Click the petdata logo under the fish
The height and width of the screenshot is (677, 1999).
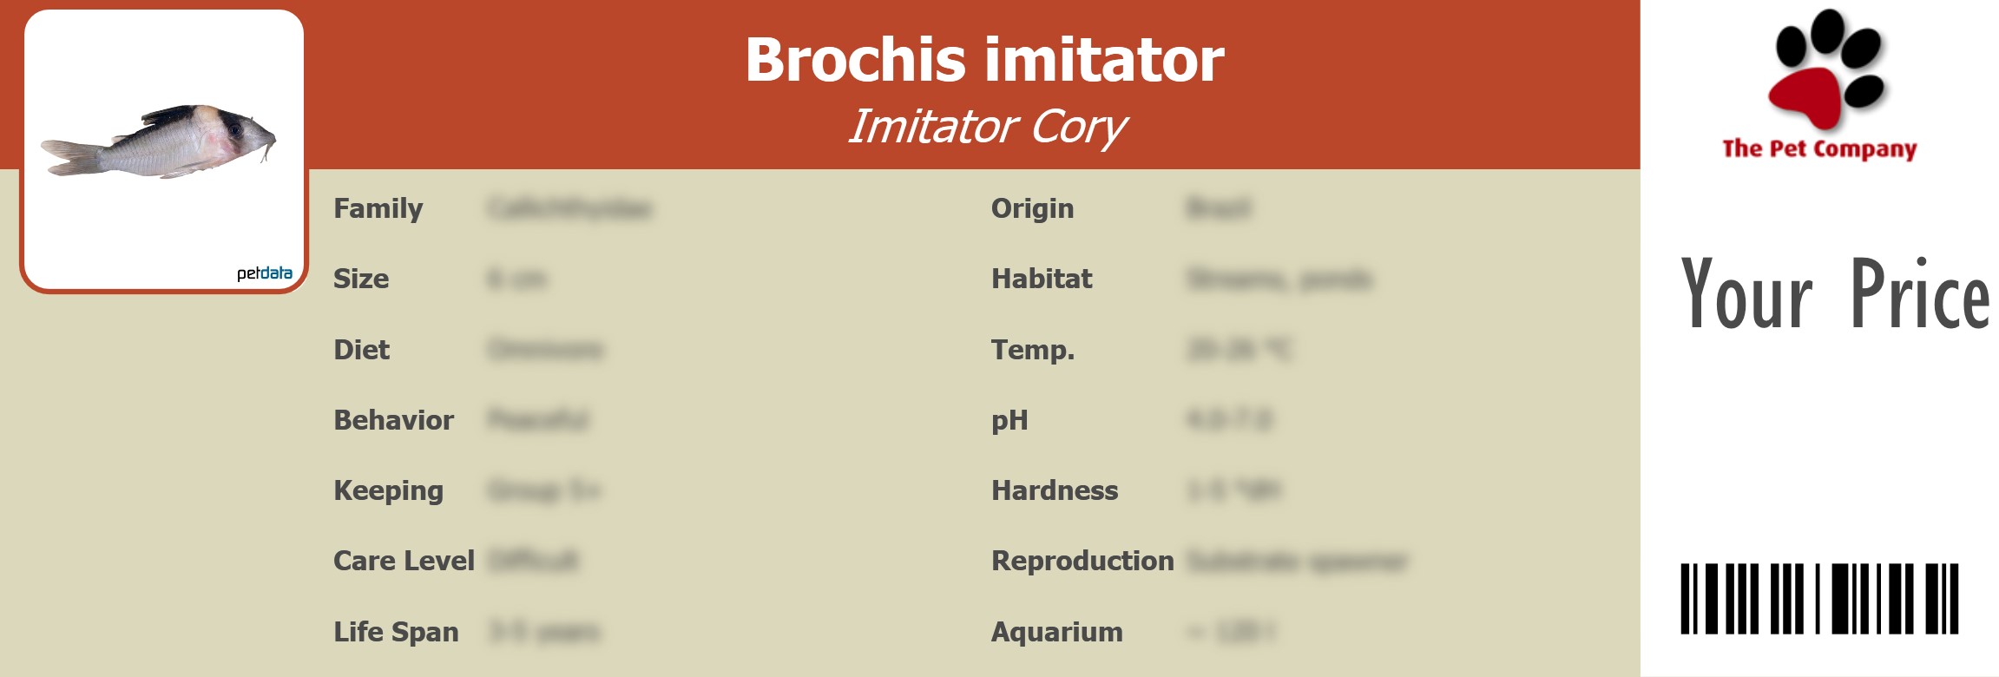(x=264, y=273)
